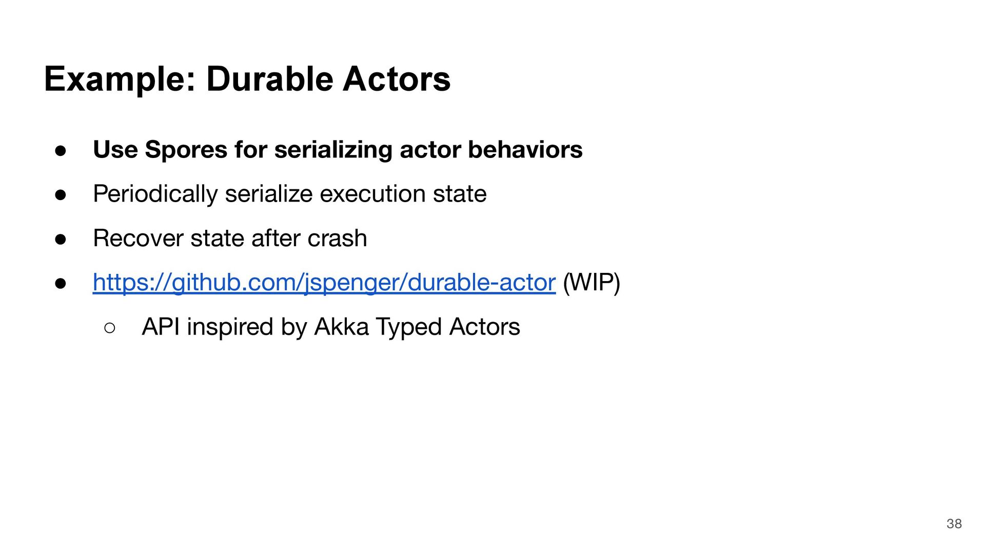
Task: Click the slide number 38
Action: [x=954, y=524]
